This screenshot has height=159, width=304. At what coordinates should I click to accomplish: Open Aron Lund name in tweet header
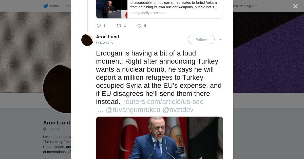click(107, 37)
